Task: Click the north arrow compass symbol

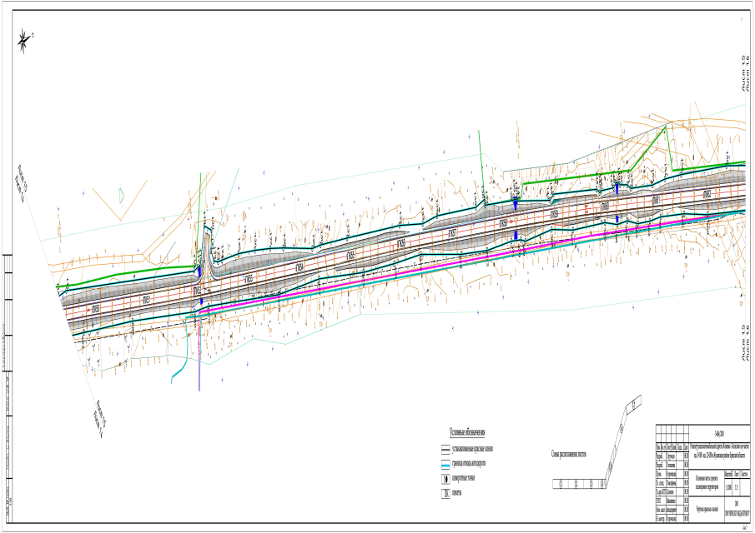Action: (x=26, y=37)
